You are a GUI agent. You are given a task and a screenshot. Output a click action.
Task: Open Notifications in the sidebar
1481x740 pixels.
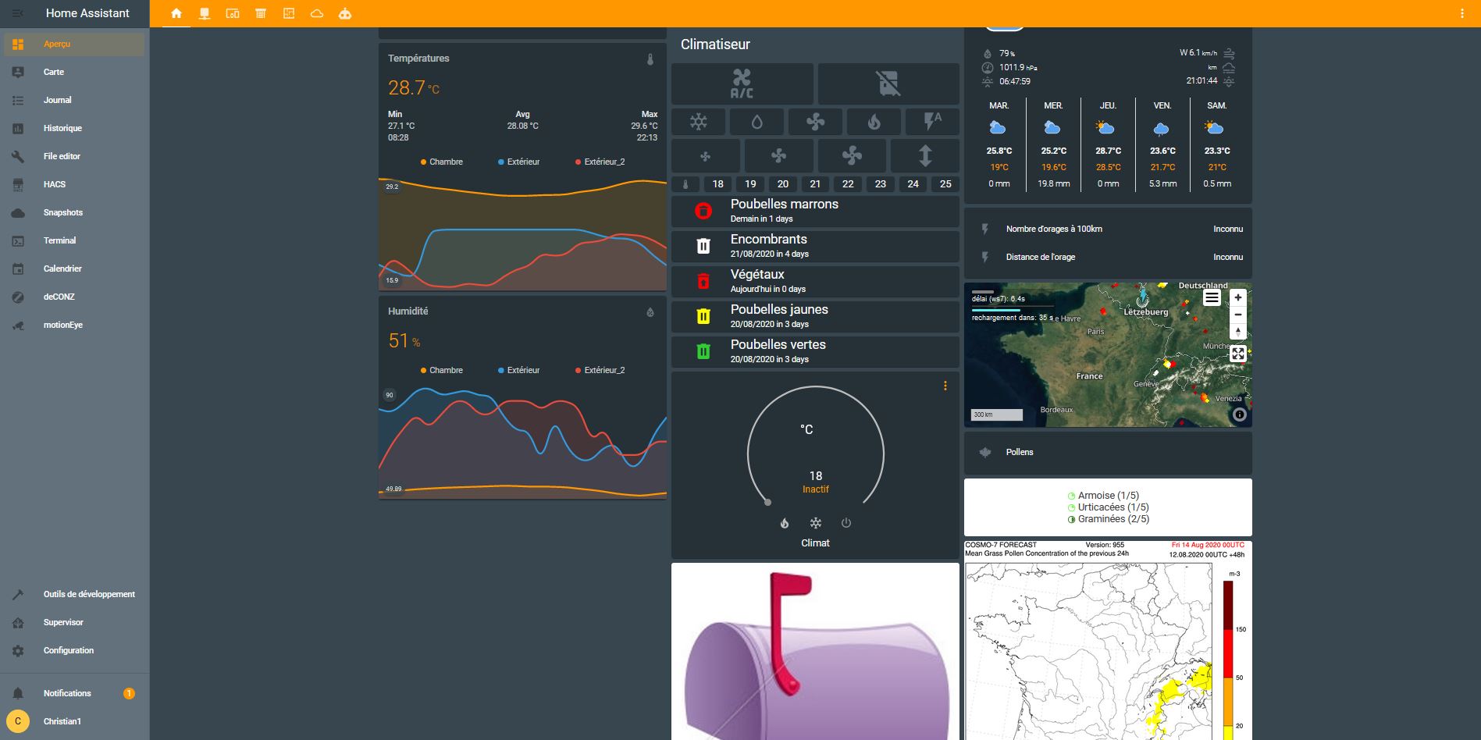(67, 693)
